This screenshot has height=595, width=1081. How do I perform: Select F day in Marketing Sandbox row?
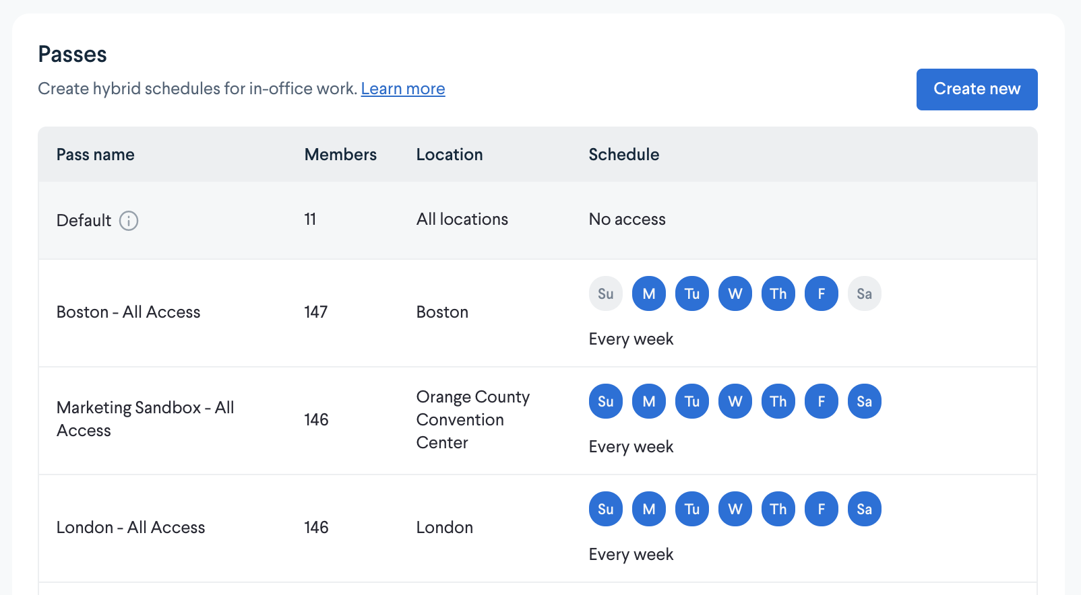coord(822,401)
